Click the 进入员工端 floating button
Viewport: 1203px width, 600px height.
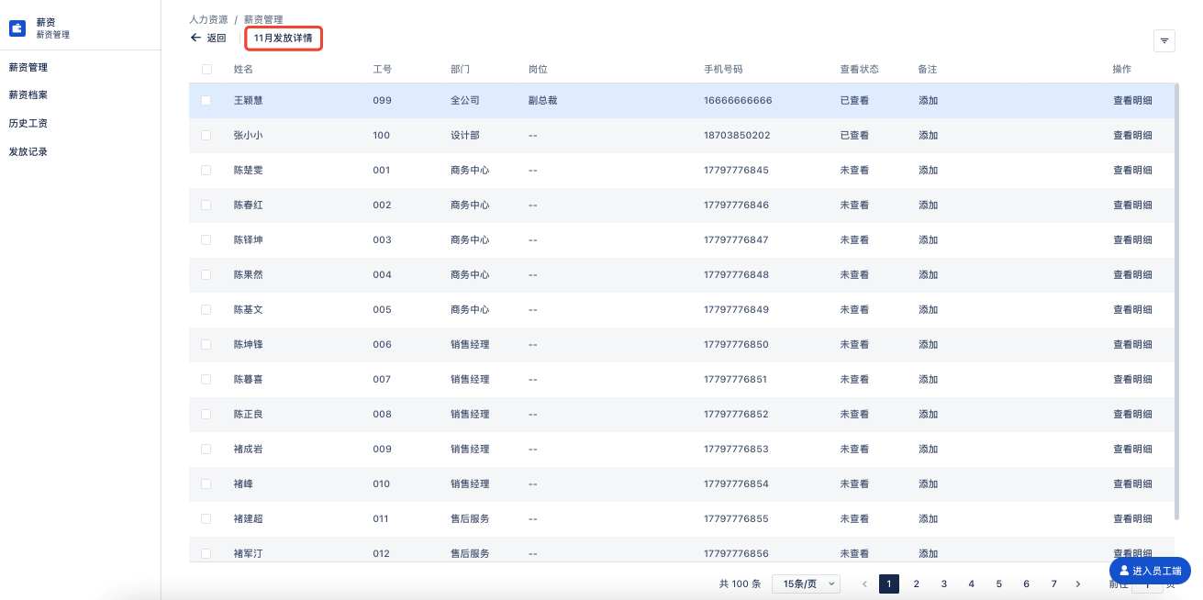point(1150,571)
